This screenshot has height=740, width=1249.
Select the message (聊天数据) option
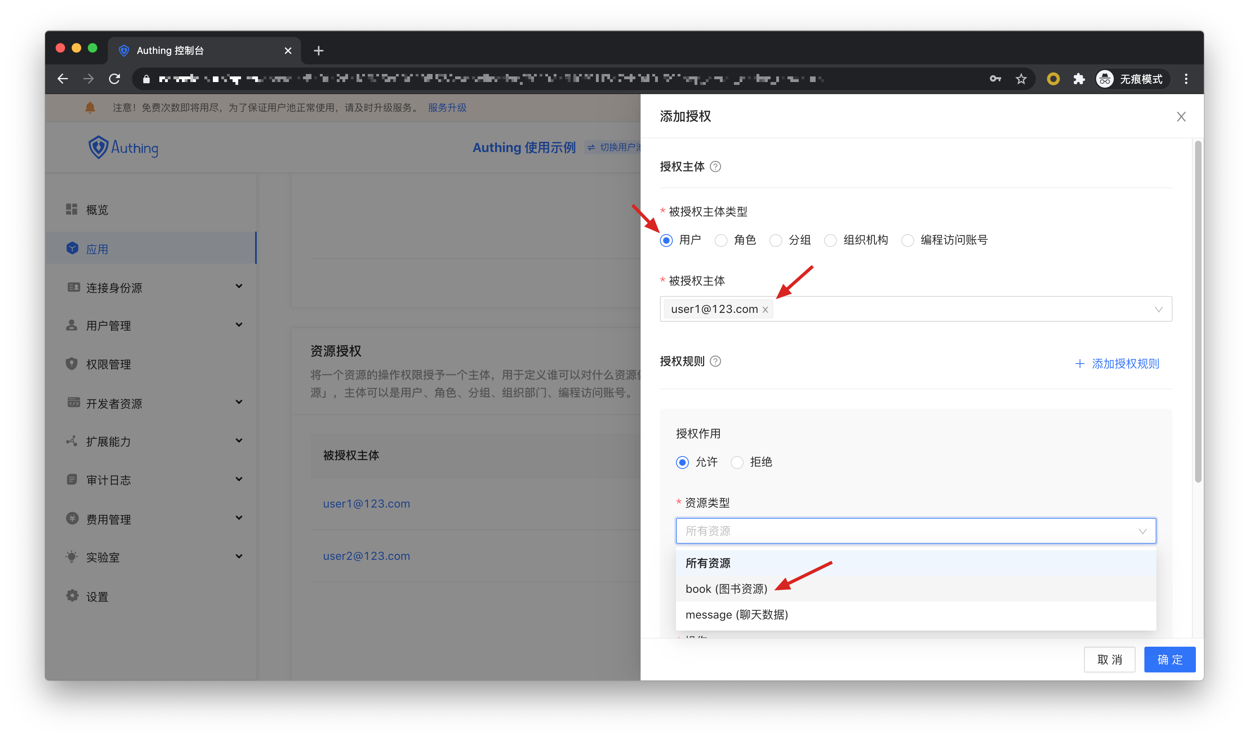736,615
